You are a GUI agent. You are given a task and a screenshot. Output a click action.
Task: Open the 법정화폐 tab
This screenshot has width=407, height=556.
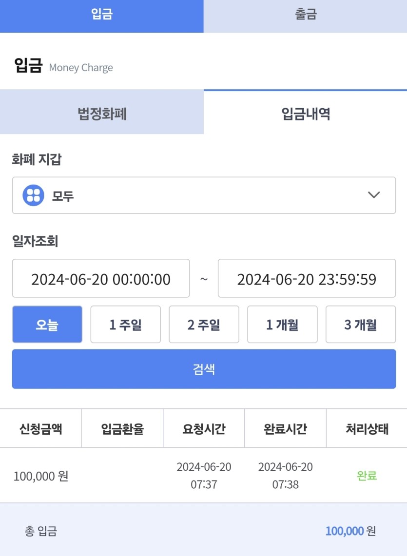coord(102,112)
